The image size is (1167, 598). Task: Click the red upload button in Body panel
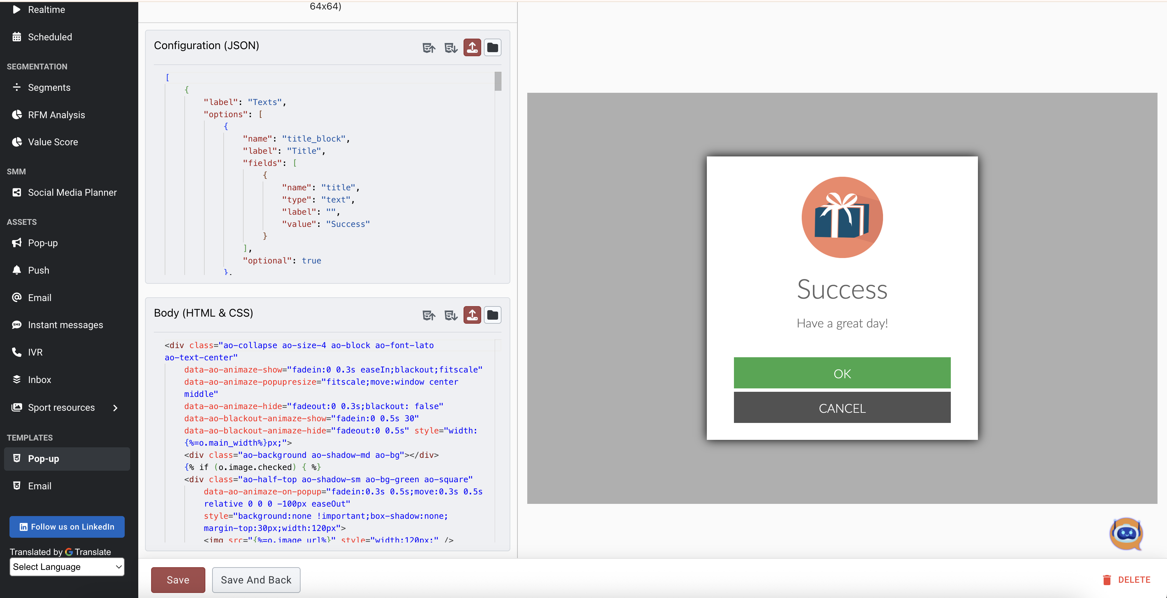click(x=472, y=315)
